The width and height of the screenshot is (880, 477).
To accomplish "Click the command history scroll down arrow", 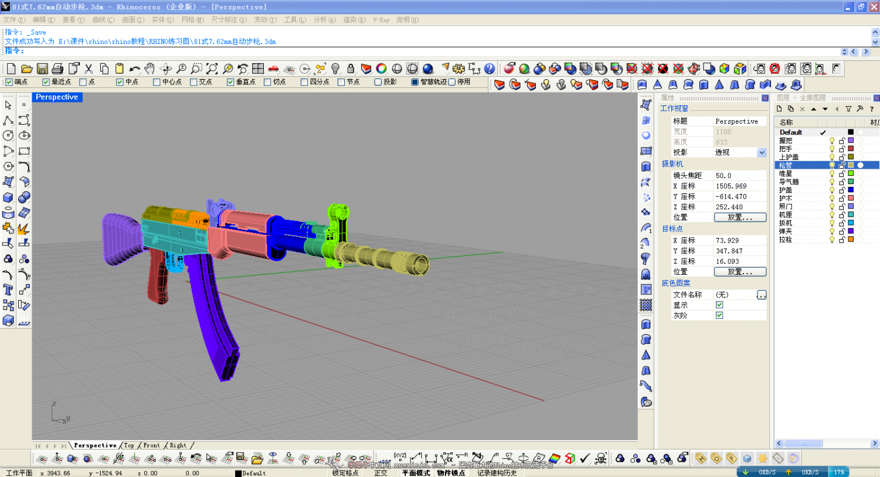I will (875, 42).
